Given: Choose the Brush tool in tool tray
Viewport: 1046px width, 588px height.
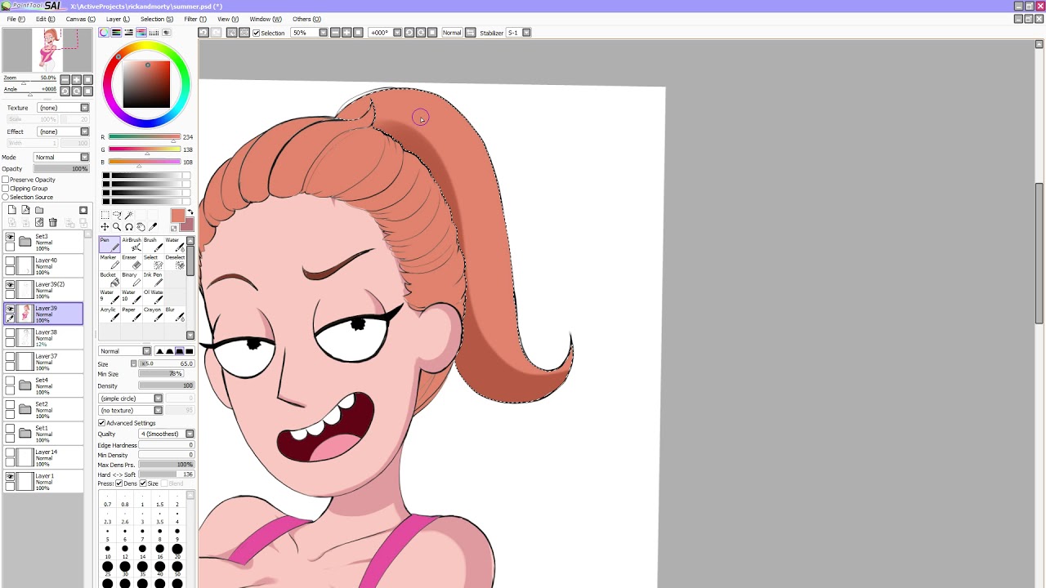Looking at the screenshot, I should coord(152,244).
